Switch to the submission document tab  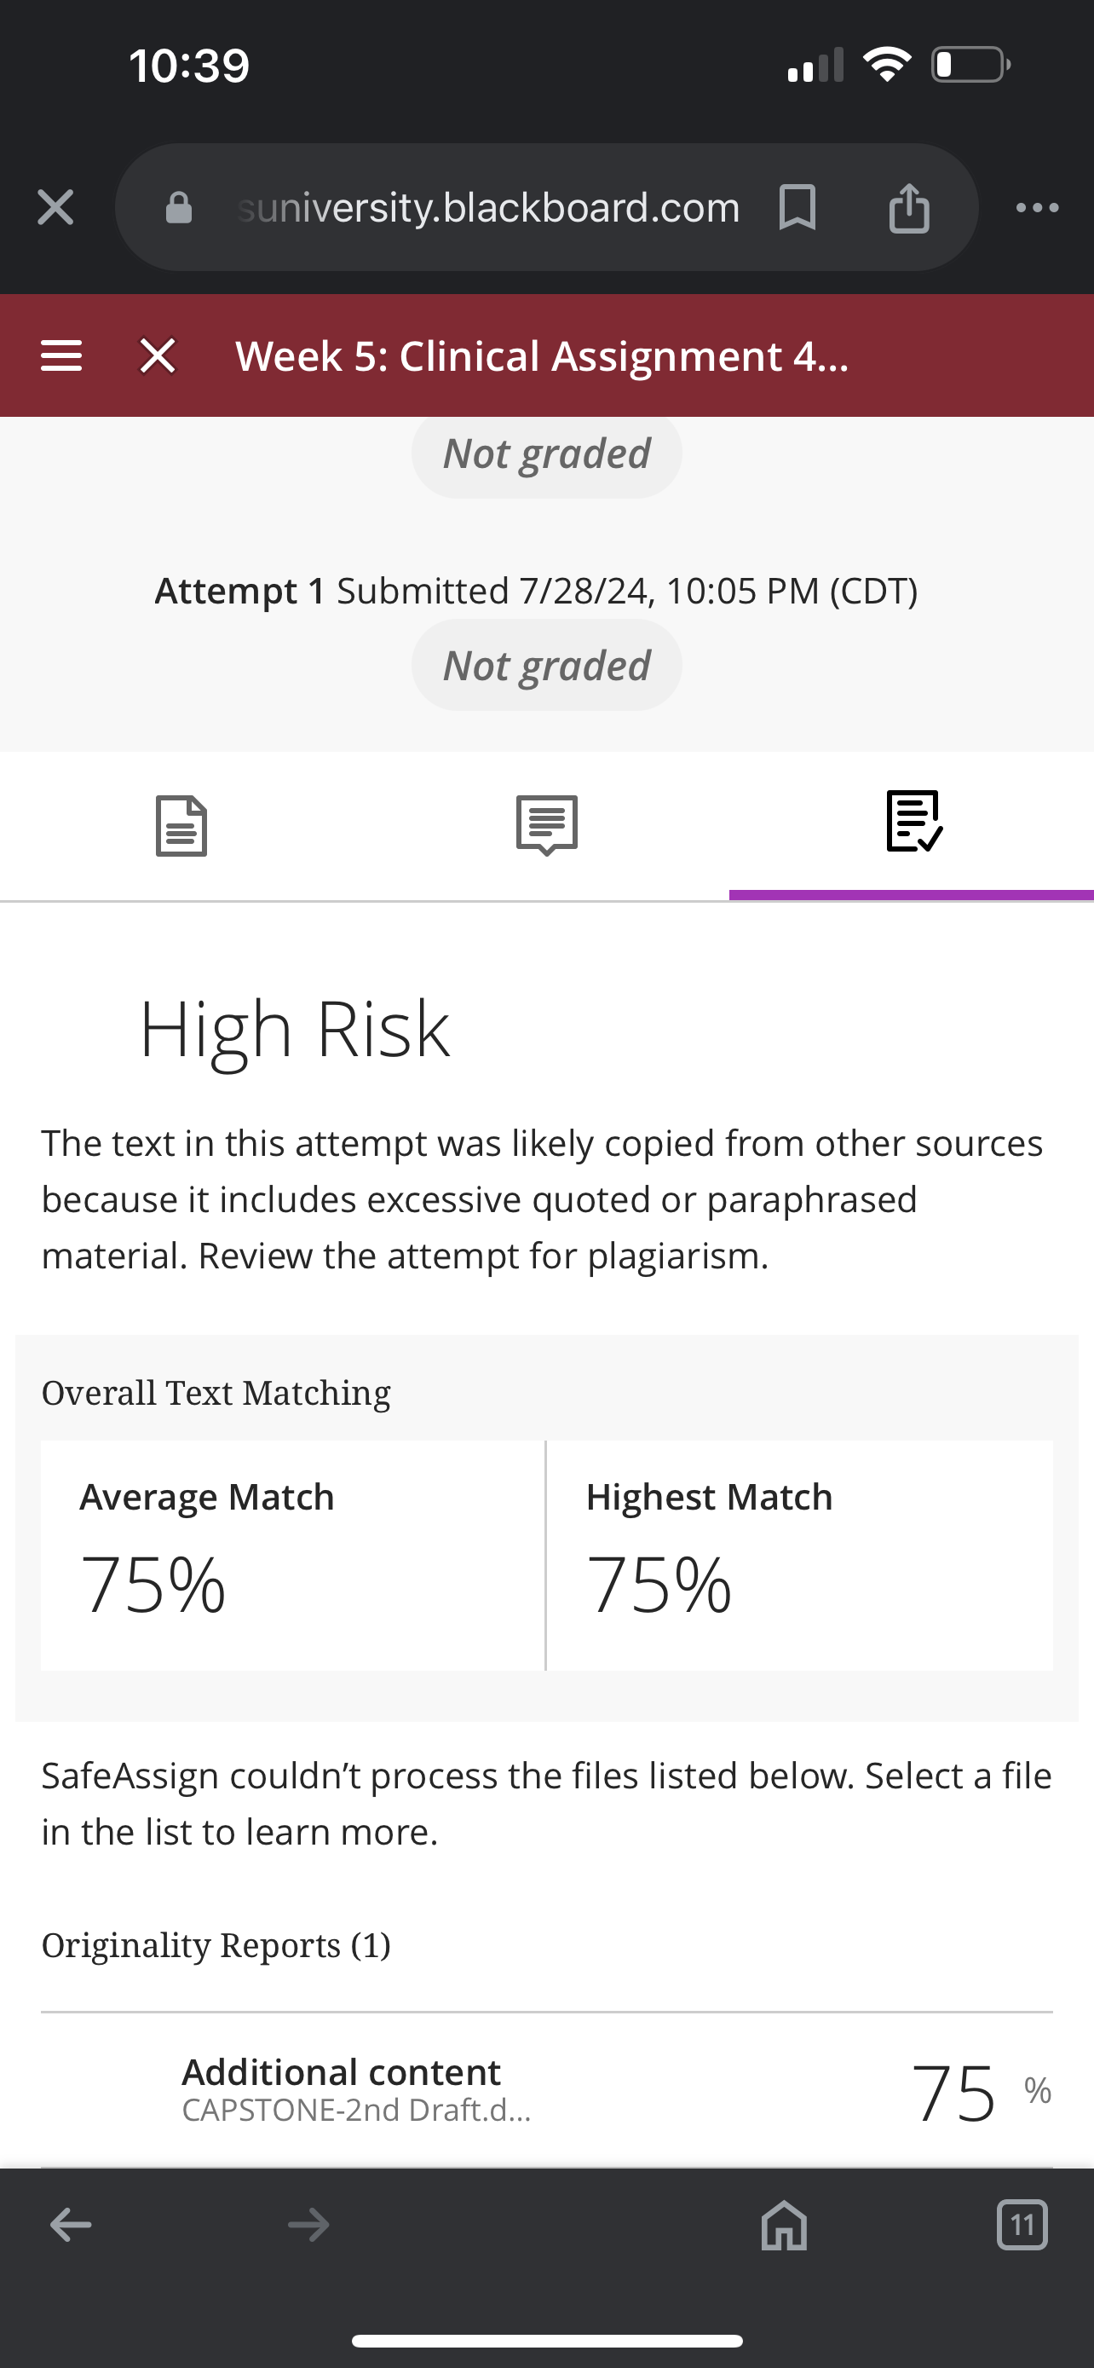(x=181, y=825)
